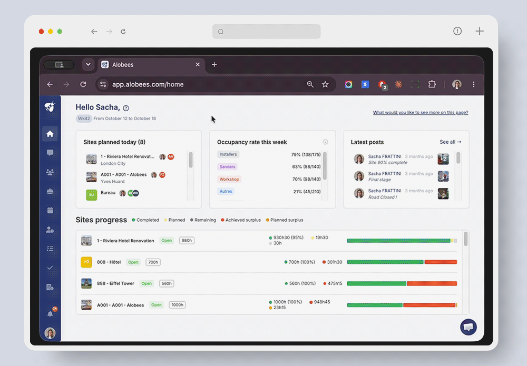527x366 pixels.
Task: Open the browser extensions puzzle menu
Action: (432, 84)
